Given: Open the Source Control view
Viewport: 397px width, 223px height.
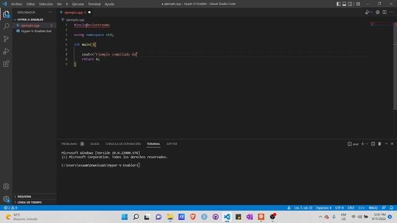Looking at the screenshot, I should tap(6, 38).
